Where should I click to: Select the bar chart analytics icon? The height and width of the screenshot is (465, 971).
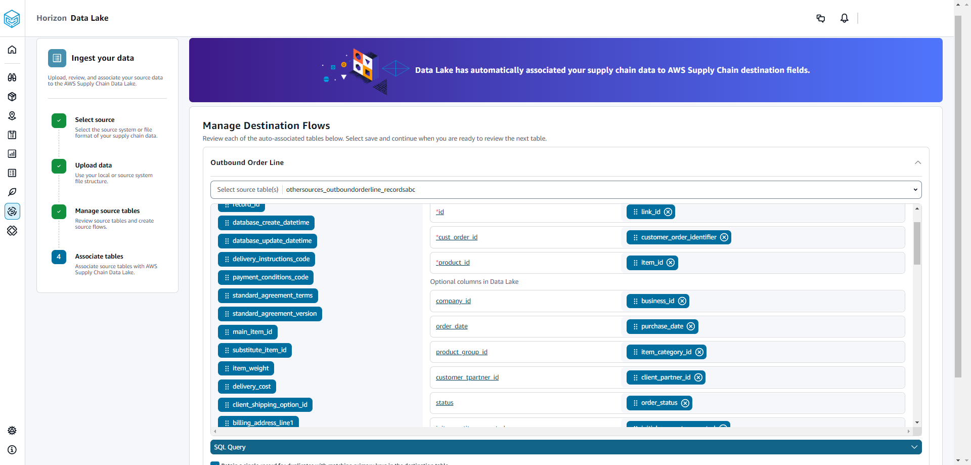coord(12,154)
